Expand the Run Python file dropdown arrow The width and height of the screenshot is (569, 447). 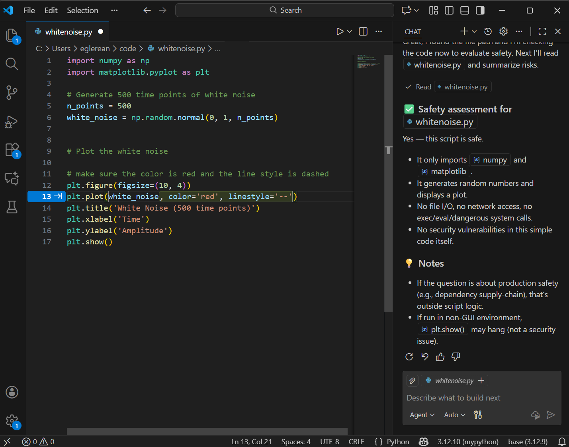350,31
